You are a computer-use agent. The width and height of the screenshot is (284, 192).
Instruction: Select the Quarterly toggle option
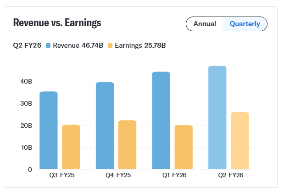point(245,24)
